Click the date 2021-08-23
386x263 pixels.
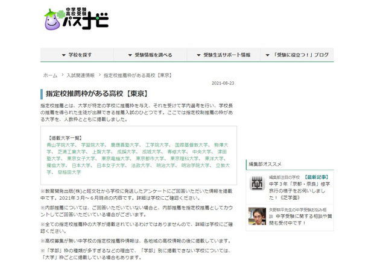click(223, 83)
